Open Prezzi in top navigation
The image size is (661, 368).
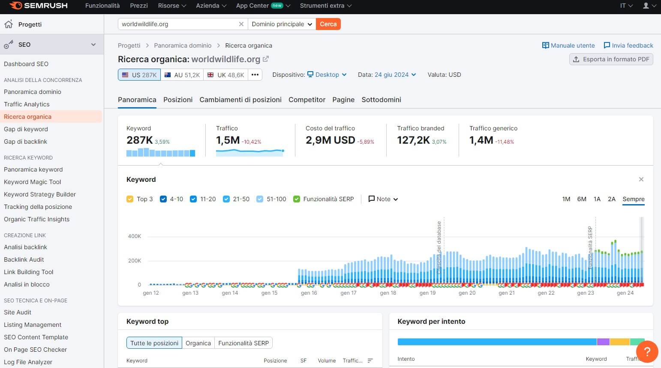(x=139, y=6)
